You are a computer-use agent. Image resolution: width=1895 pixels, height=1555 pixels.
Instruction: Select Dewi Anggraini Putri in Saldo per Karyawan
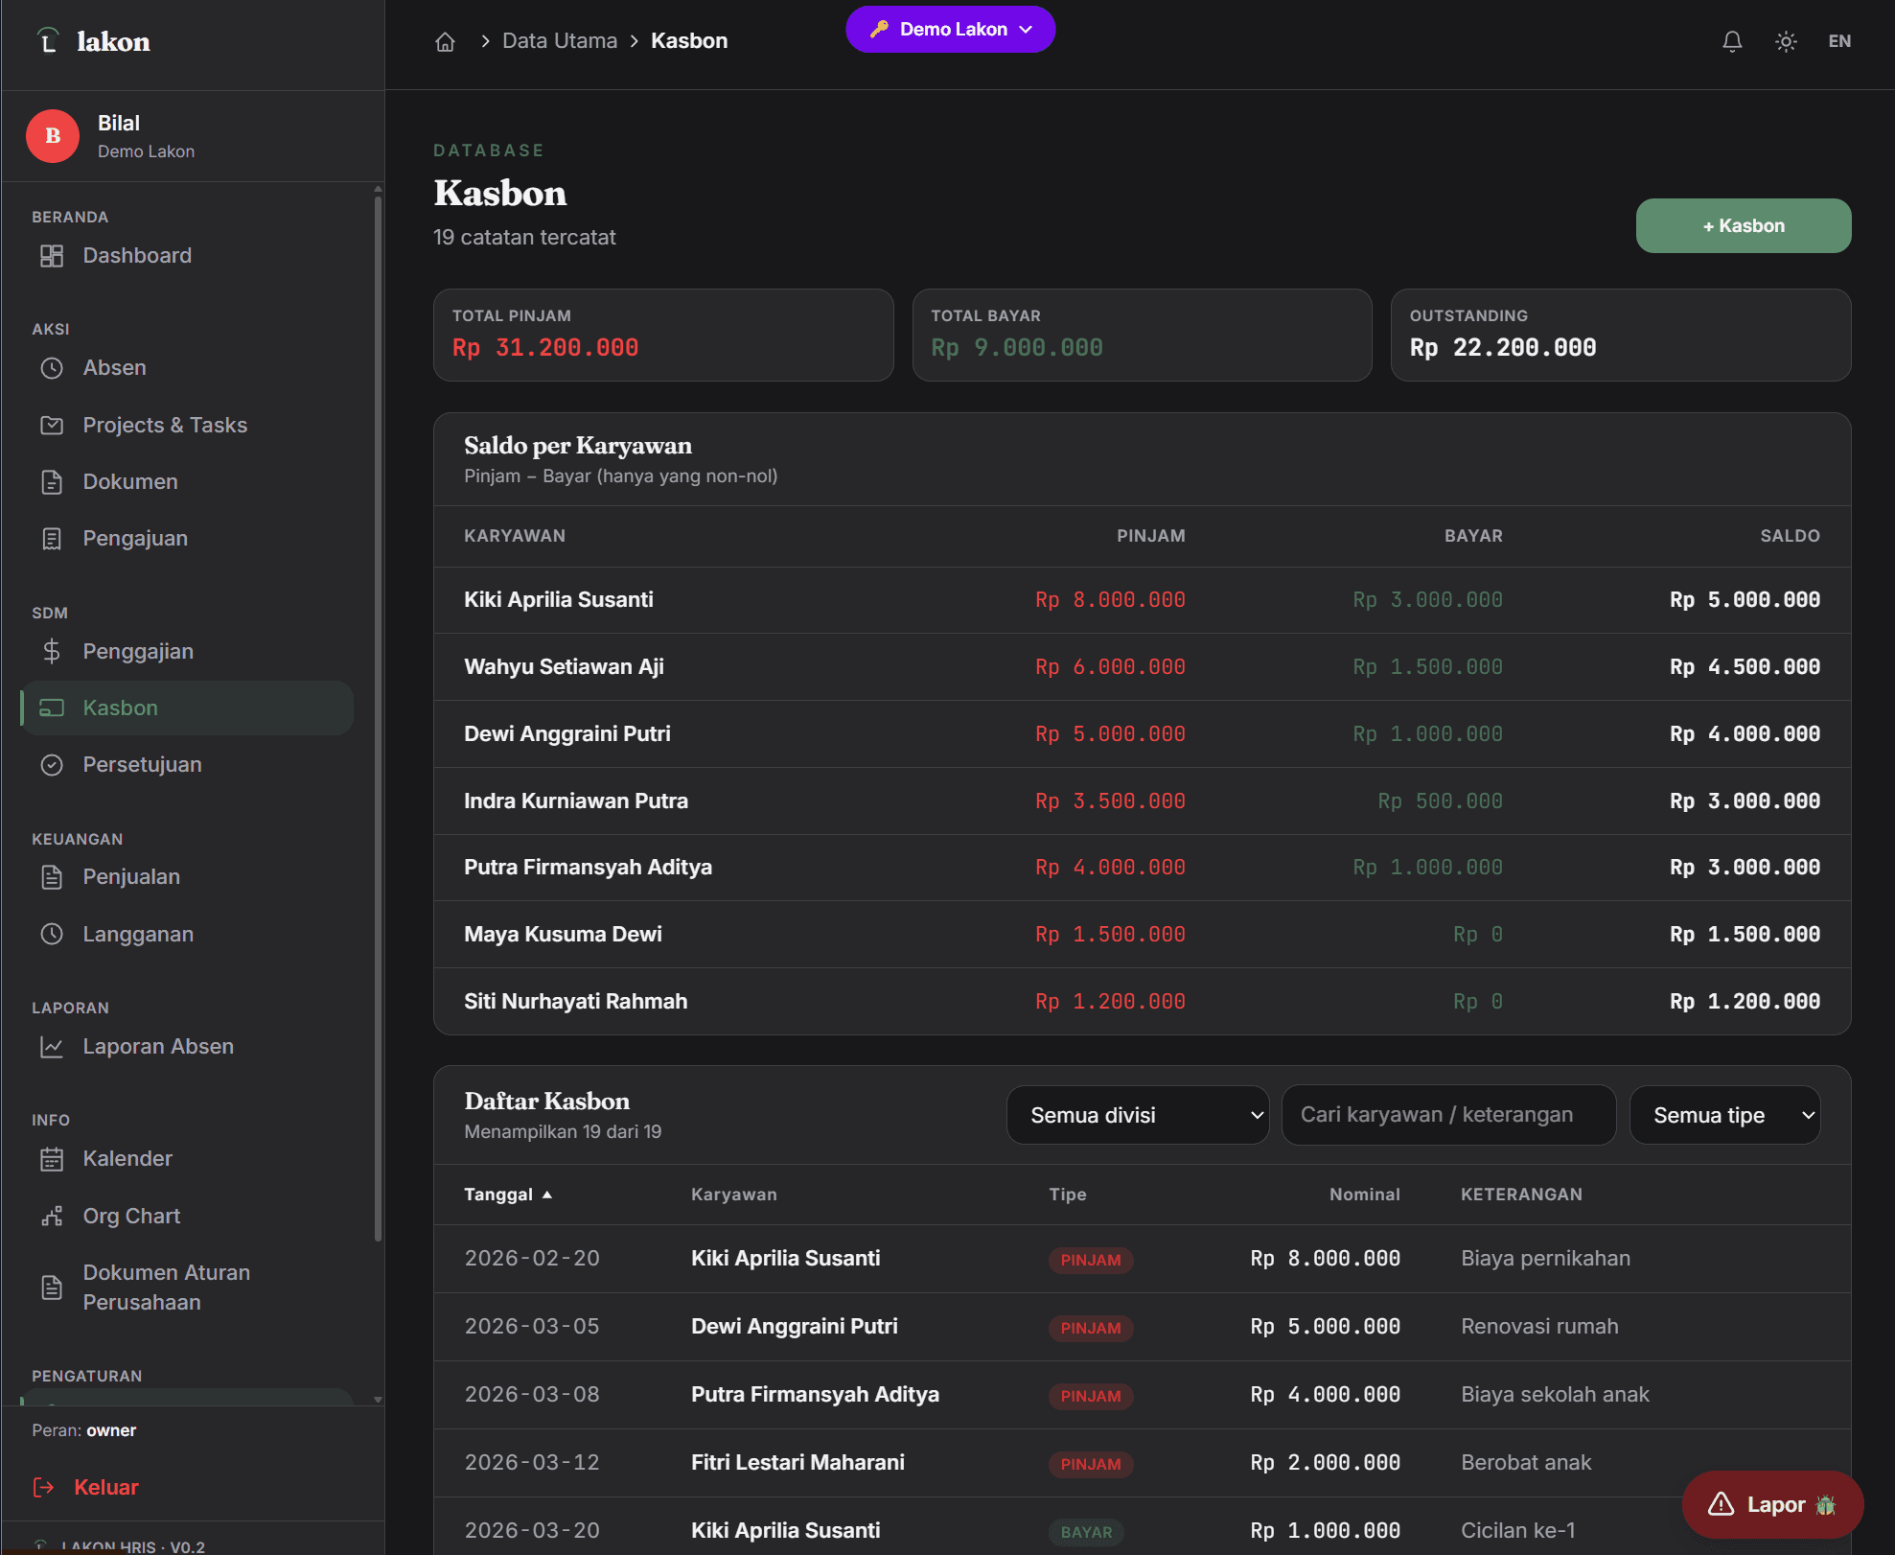[1142, 734]
